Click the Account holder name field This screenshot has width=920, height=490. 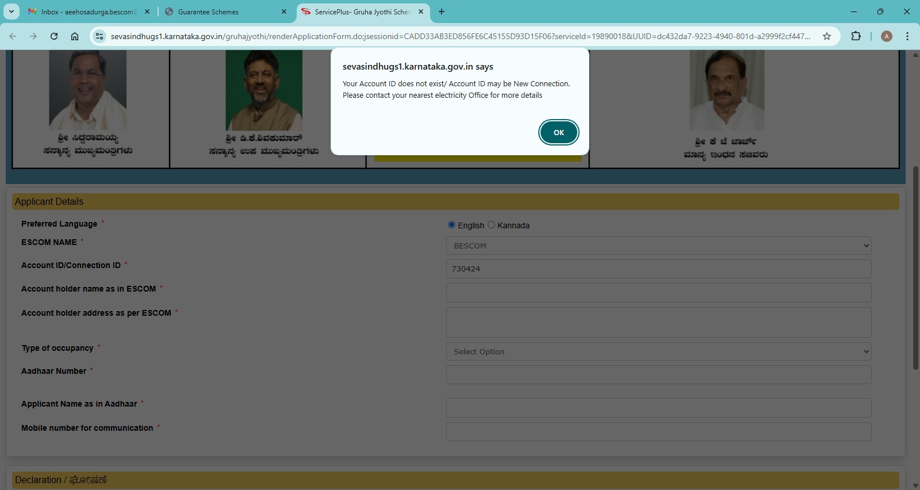tap(658, 293)
